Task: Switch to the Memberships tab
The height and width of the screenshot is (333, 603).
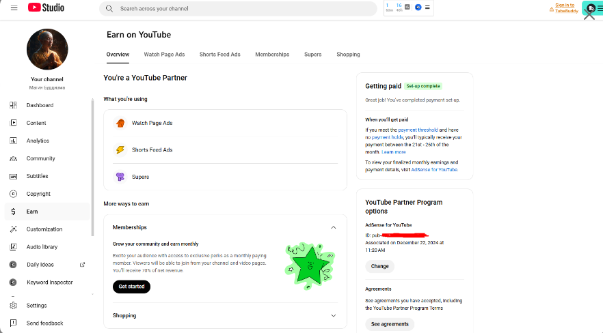Action: (x=272, y=55)
